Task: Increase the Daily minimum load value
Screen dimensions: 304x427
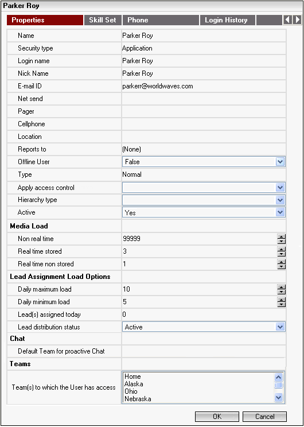Action: coord(282,300)
